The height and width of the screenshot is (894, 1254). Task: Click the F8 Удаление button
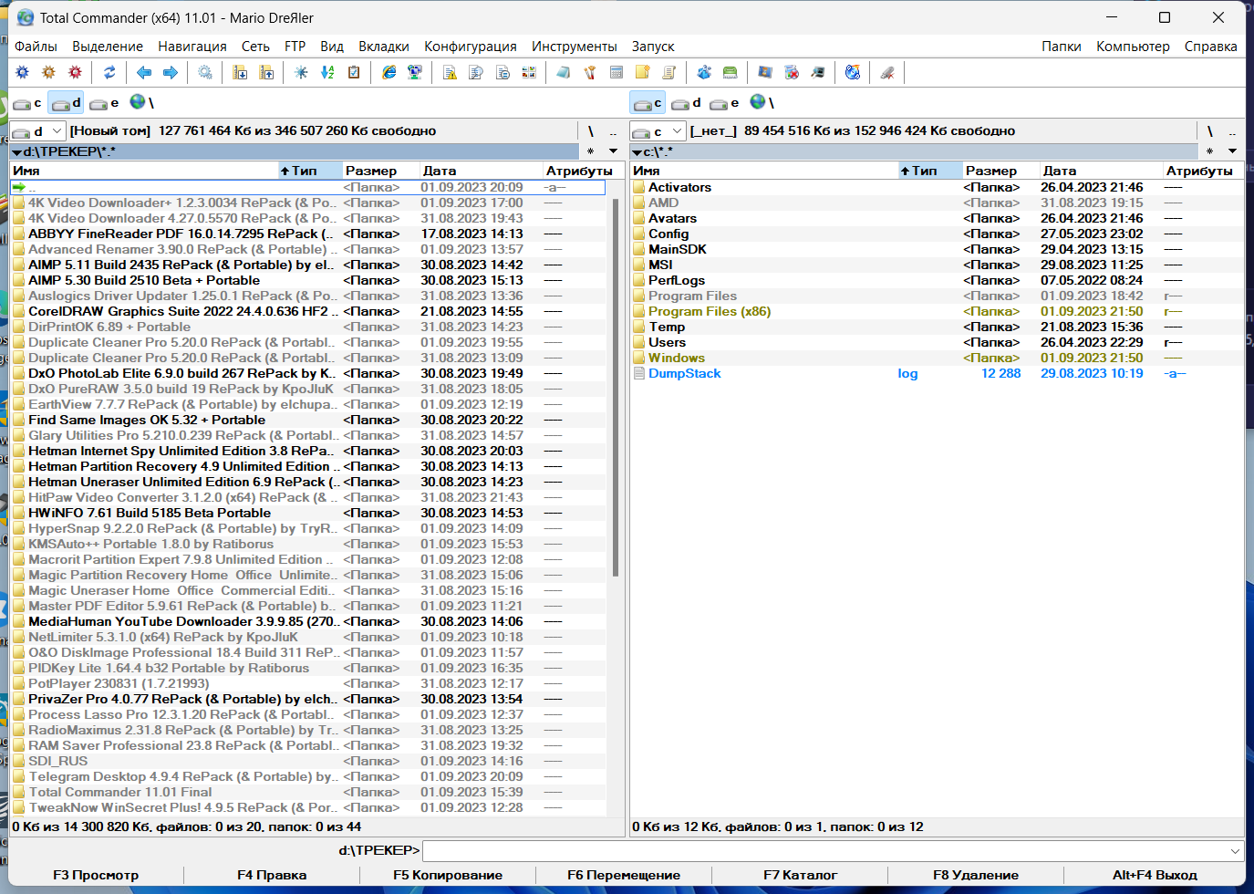pyautogui.click(x=976, y=875)
